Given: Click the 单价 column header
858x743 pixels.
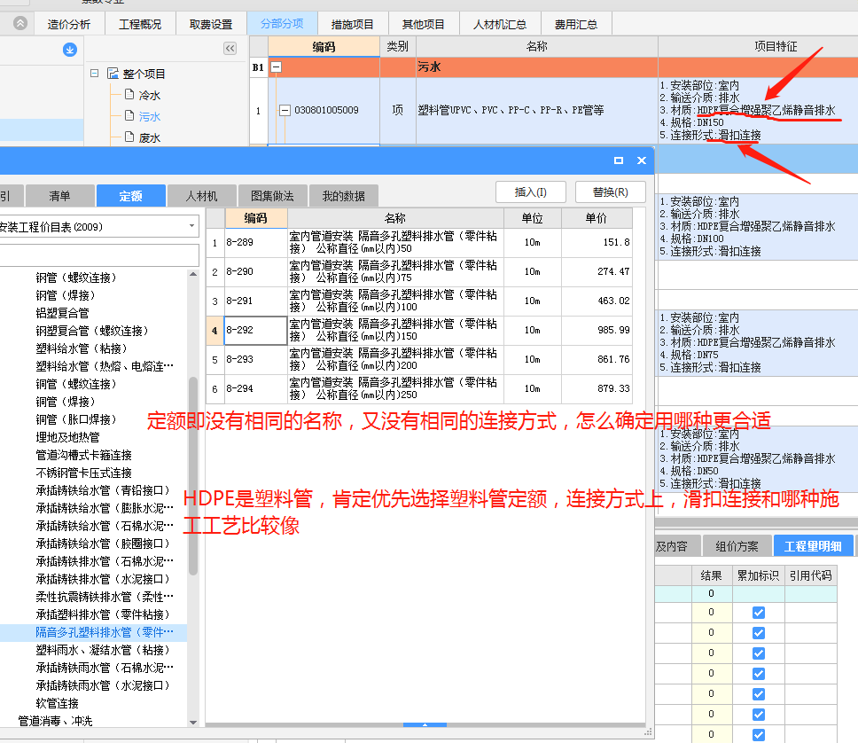Looking at the screenshot, I should point(597,218).
